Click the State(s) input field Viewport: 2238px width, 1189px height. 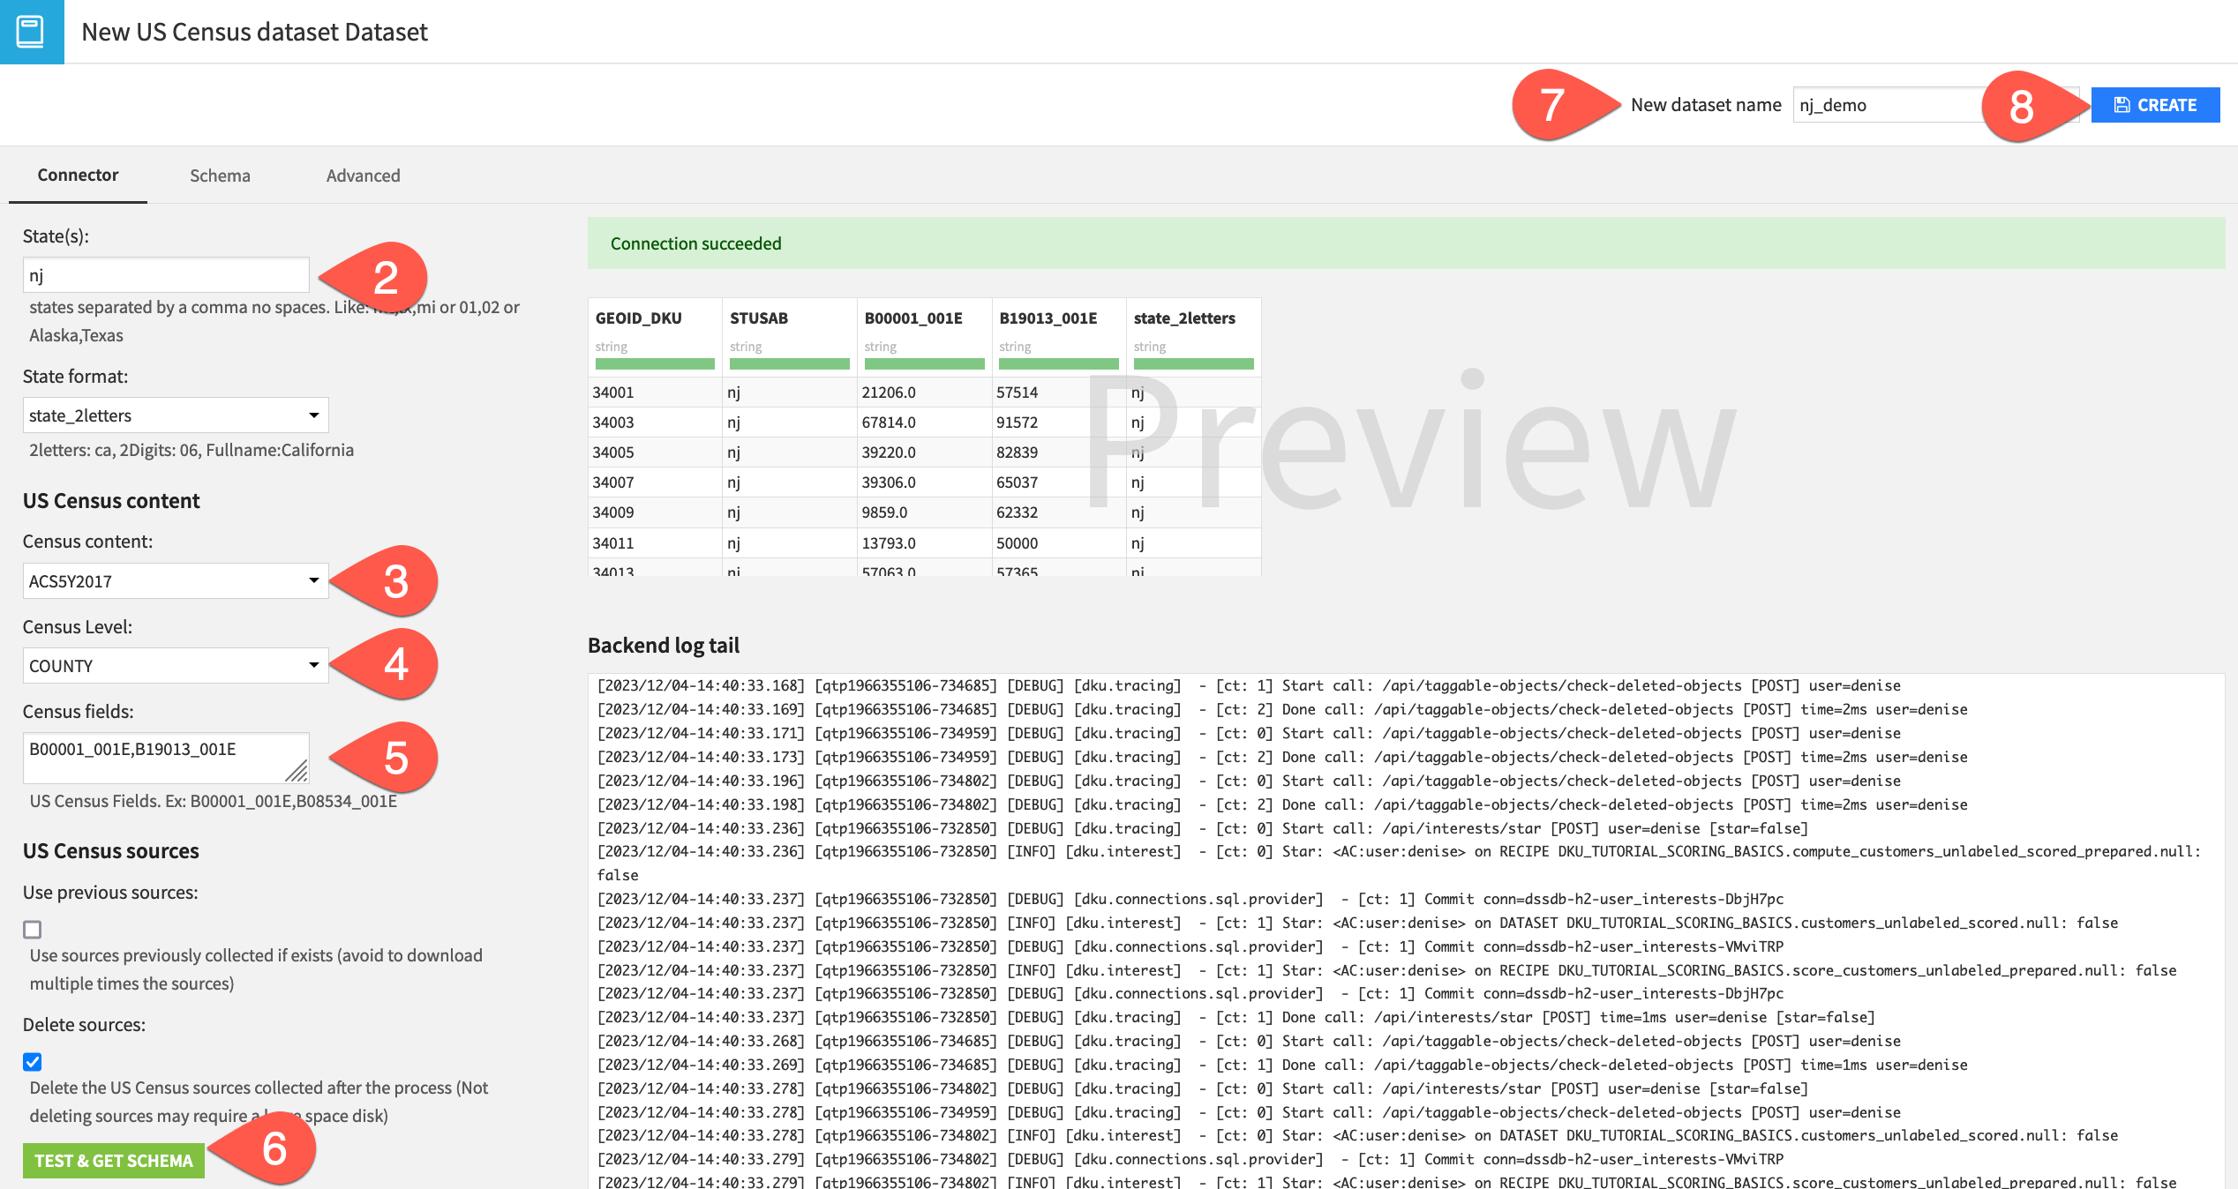click(166, 275)
